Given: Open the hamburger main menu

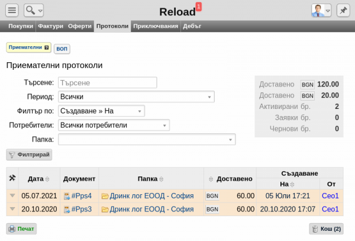Looking at the screenshot, I should (12, 10).
